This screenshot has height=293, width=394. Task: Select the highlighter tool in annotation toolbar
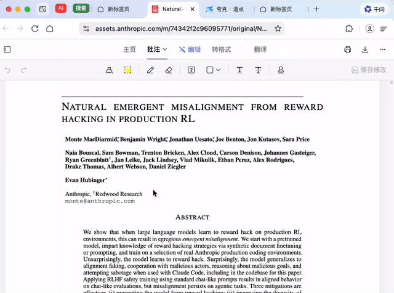pos(109,70)
